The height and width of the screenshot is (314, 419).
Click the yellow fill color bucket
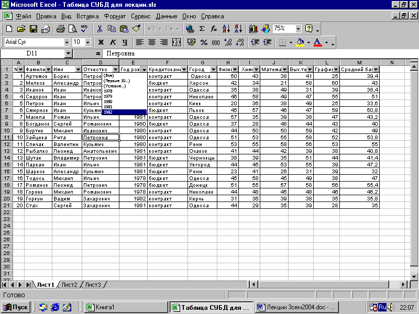[x=300, y=42]
